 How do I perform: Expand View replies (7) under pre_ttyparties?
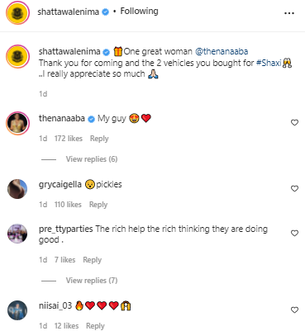[92, 281]
